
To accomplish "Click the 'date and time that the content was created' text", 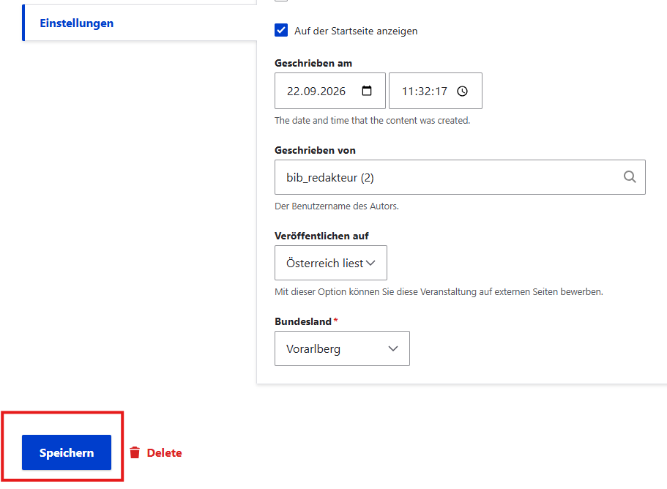I will [372, 120].
